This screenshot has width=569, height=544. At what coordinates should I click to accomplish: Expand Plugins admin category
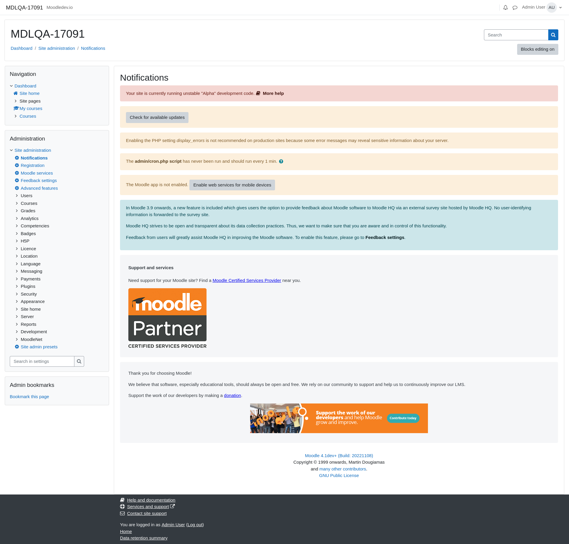(17, 286)
